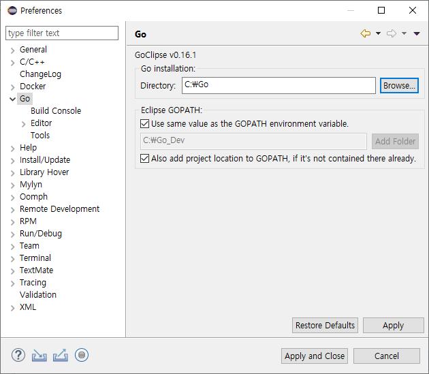
Task: Open the Remote Development preference page
Action: click(x=59, y=209)
